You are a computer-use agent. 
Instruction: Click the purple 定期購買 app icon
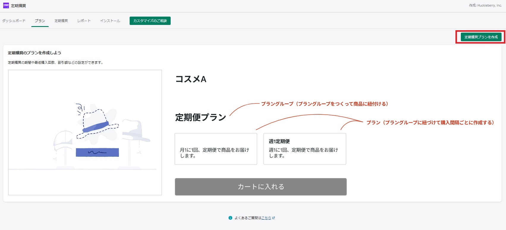point(6,6)
